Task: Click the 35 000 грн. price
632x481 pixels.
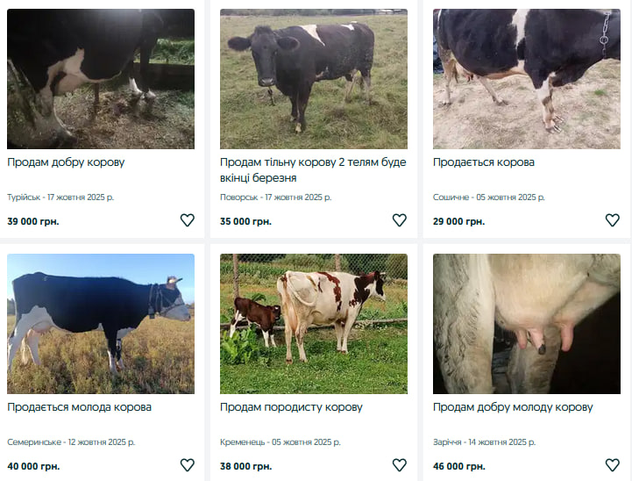Action: [245, 221]
